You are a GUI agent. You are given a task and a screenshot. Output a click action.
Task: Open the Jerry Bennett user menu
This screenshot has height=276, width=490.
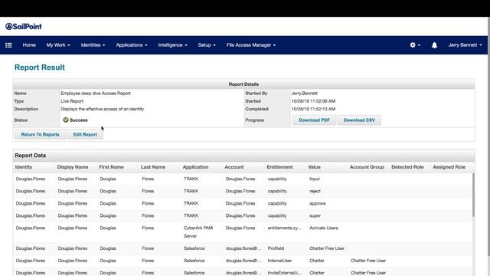[x=465, y=45]
